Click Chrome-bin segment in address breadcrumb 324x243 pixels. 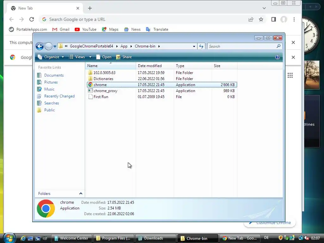(145, 46)
